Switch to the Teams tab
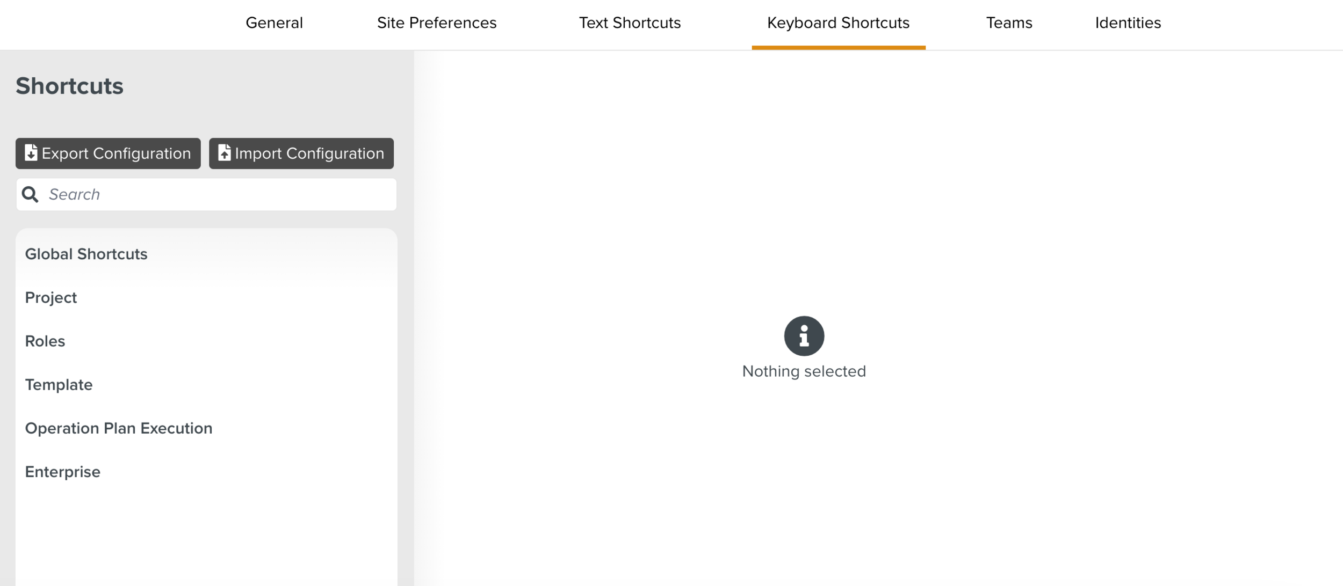Screen dimensions: 1343x586 point(1009,23)
